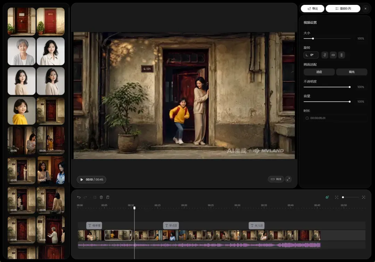The height and width of the screenshot is (262, 375).
Task: Click the split clip icon in timeline toolbar
Action: tap(95, 197)
